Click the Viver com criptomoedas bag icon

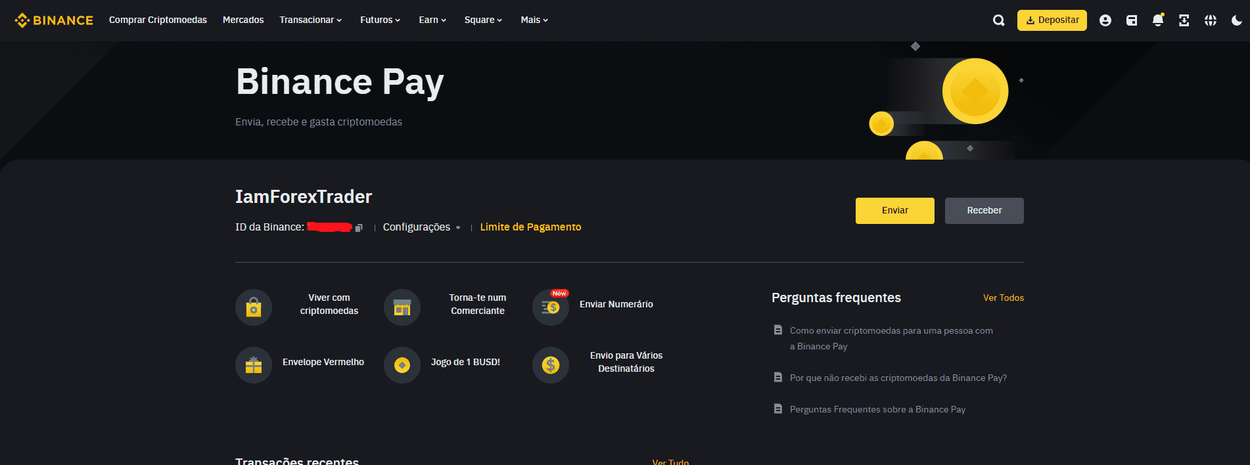click(x=254, y=307)
